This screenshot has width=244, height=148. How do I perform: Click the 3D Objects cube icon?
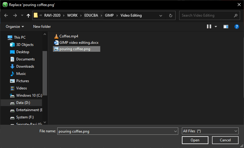[x=12, y=45]
